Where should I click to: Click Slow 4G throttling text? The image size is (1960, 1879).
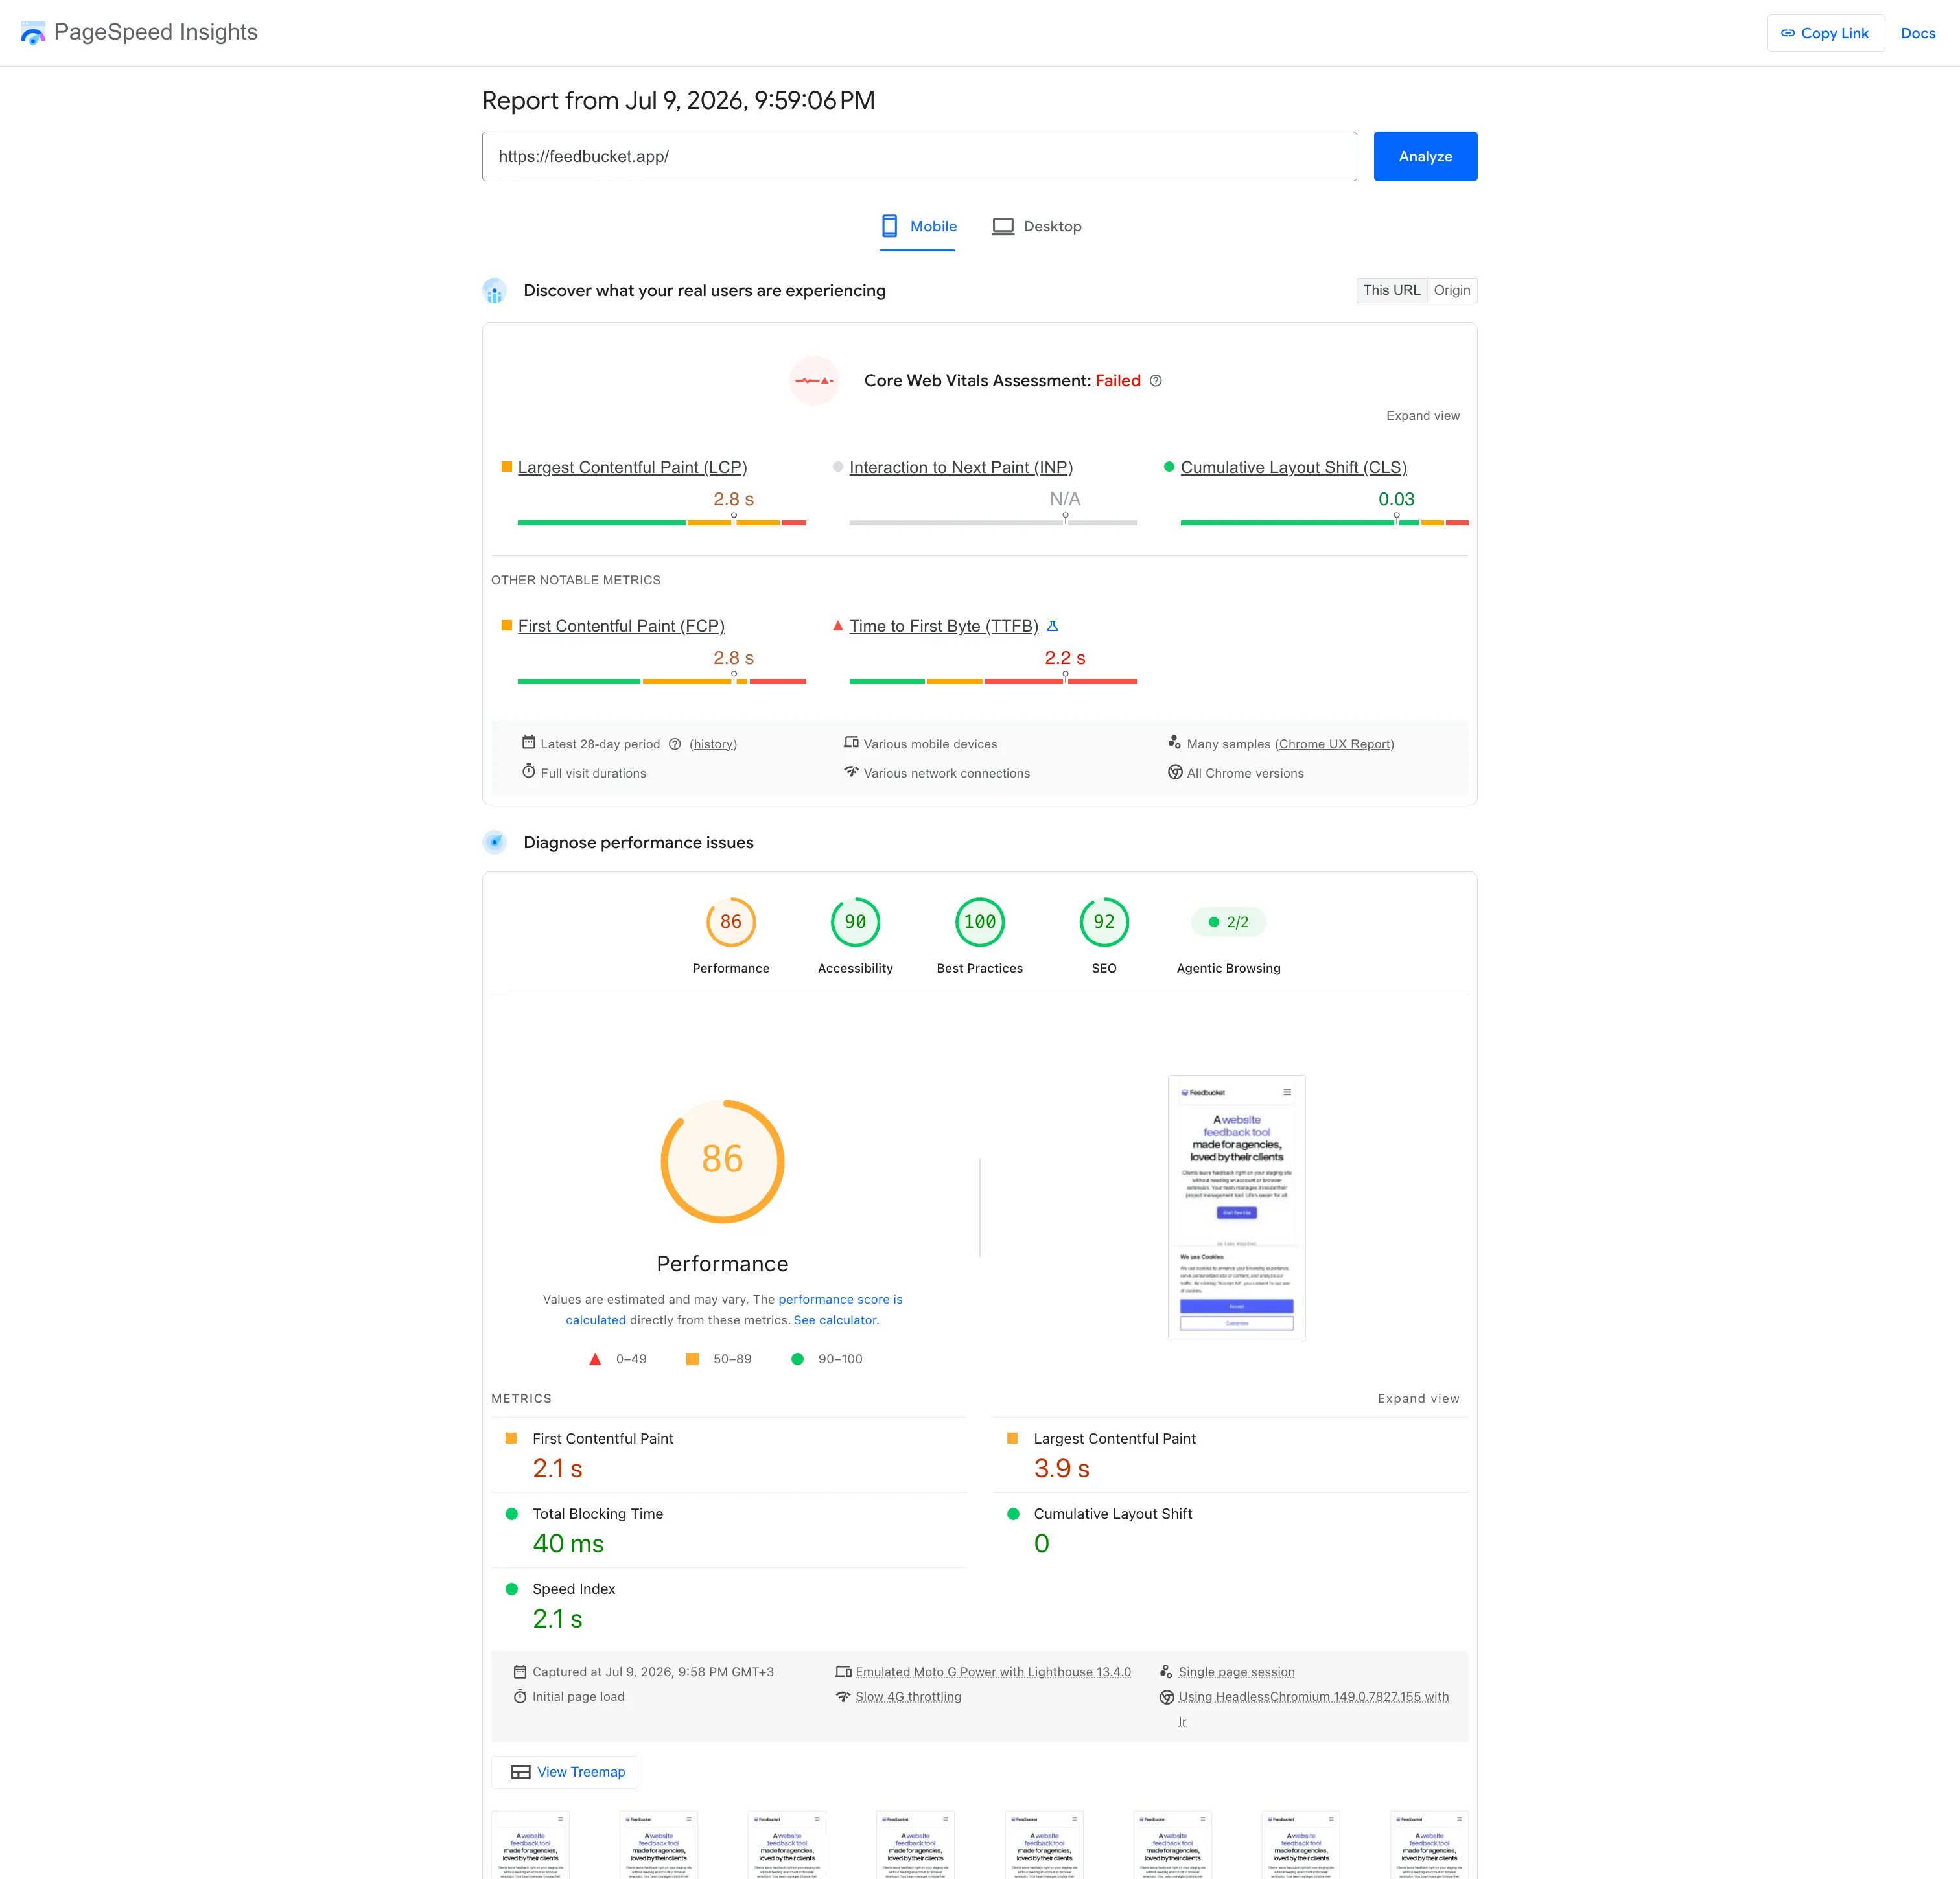pyautogui.click(x=908, y=1697)
